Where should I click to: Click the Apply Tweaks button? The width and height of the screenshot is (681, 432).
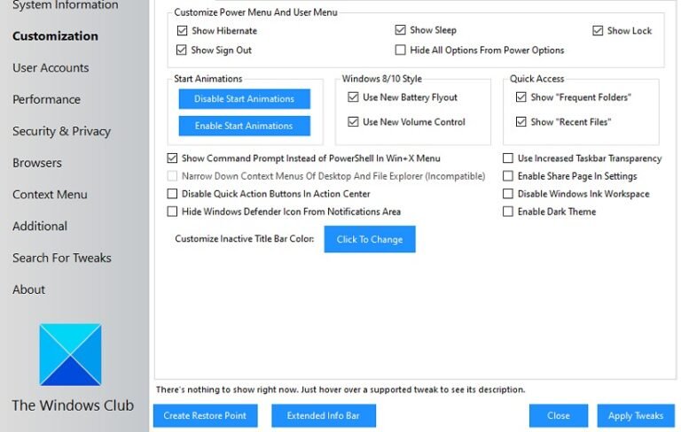point(636,416)
